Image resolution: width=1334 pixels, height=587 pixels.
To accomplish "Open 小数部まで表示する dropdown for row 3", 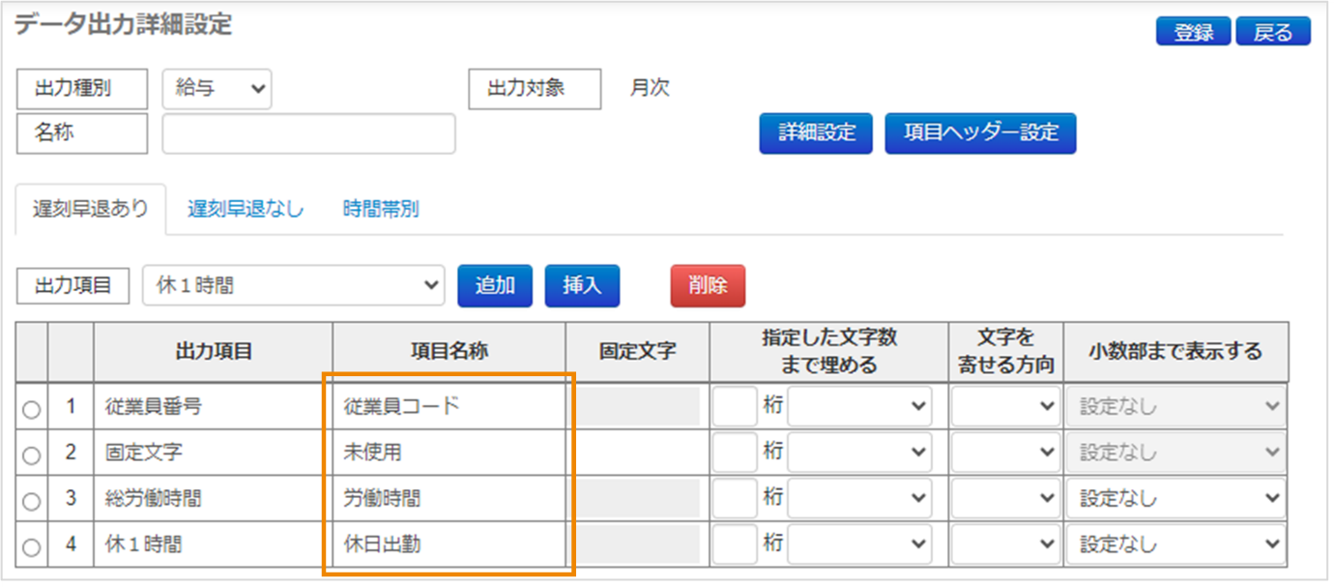I will (x=1176, y=499).
